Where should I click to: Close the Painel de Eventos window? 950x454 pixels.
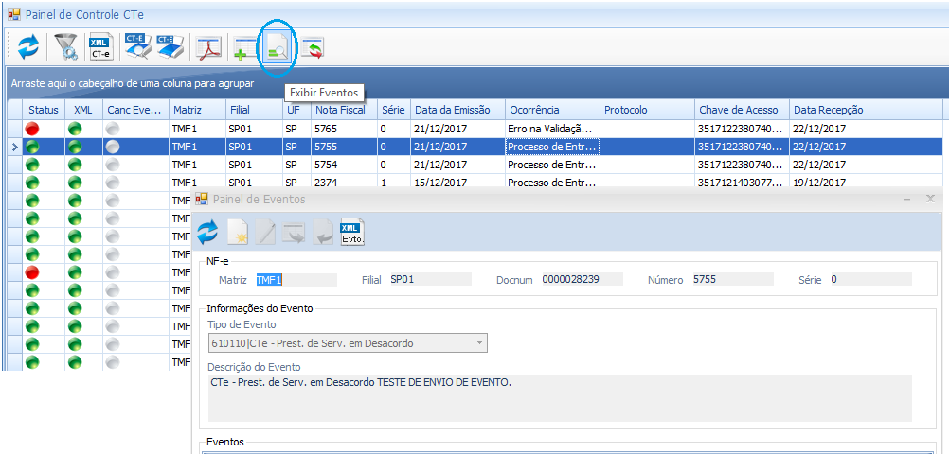pyautogui.click(x=931, y=199)
